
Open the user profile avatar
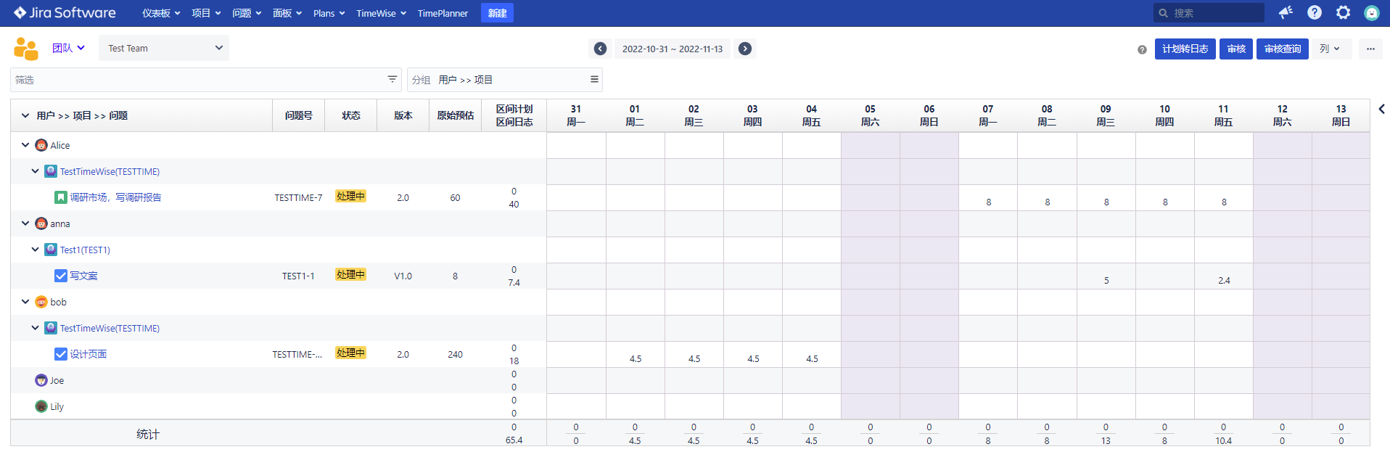[1371, 12]
